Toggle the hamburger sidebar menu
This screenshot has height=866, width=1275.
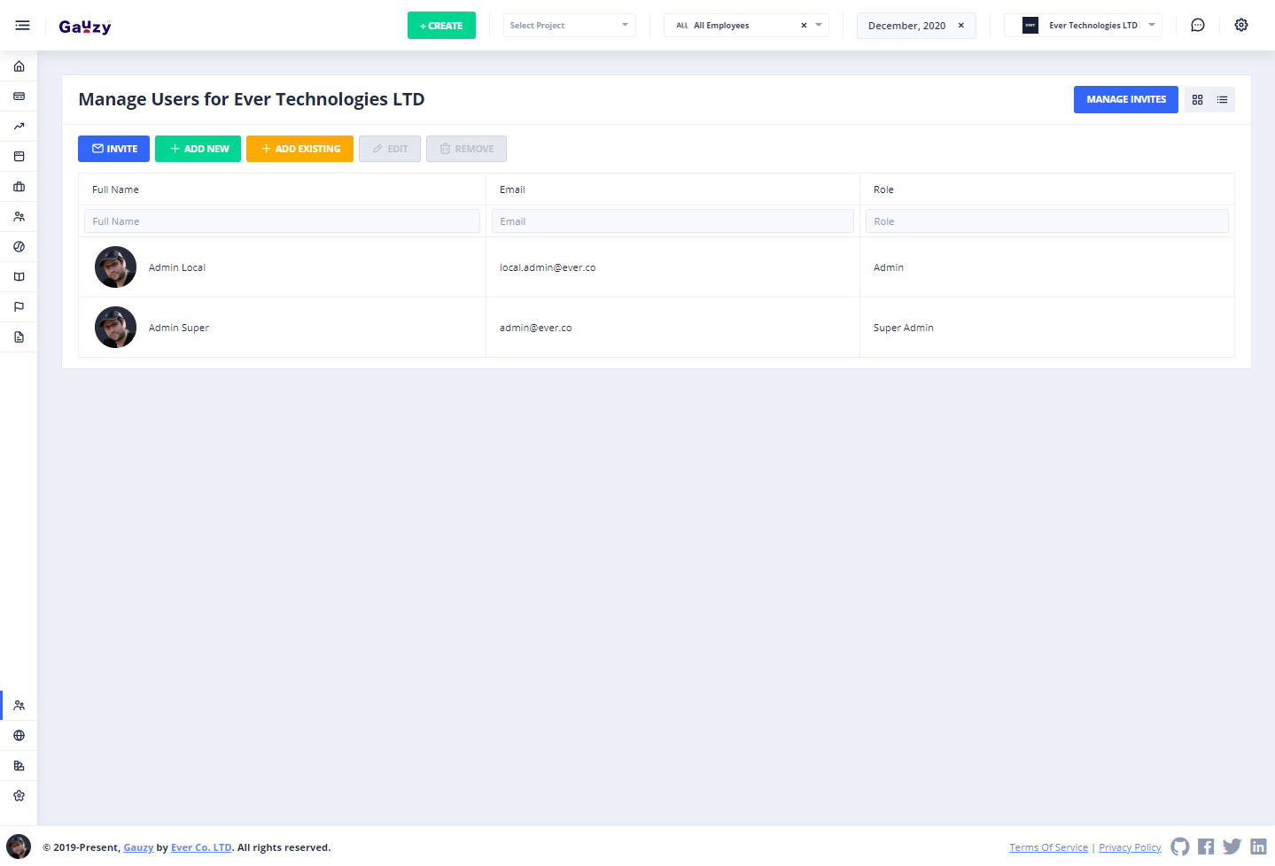point(22,26)
